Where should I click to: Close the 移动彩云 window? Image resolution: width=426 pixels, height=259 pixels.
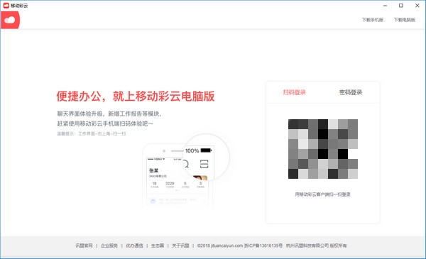point(417,6)
